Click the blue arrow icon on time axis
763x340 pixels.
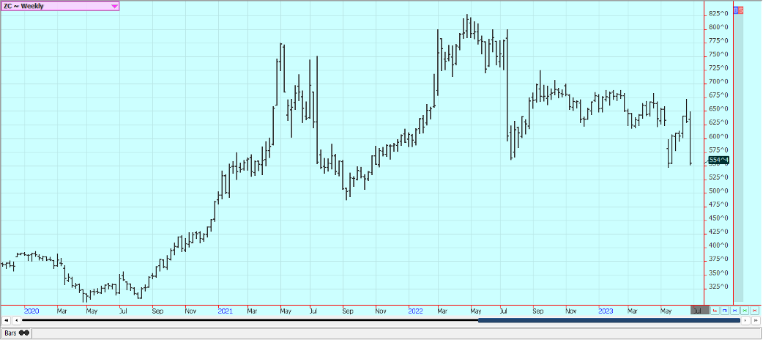[725, 311]
